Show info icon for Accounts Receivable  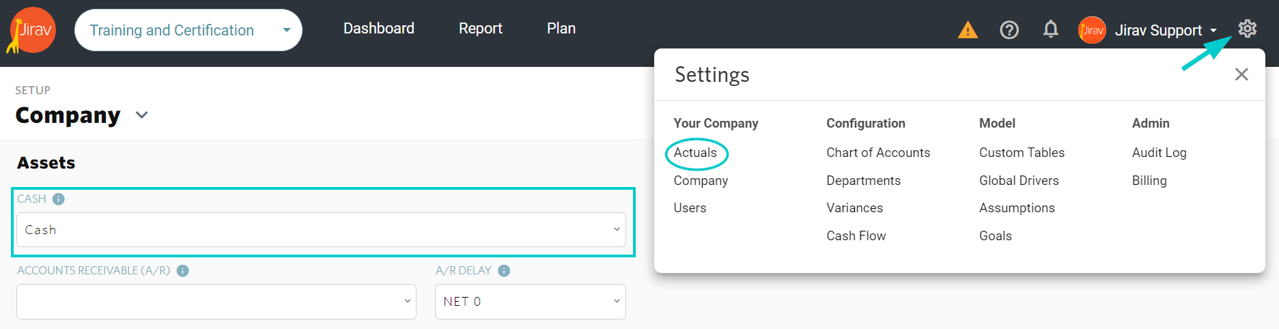182,271
